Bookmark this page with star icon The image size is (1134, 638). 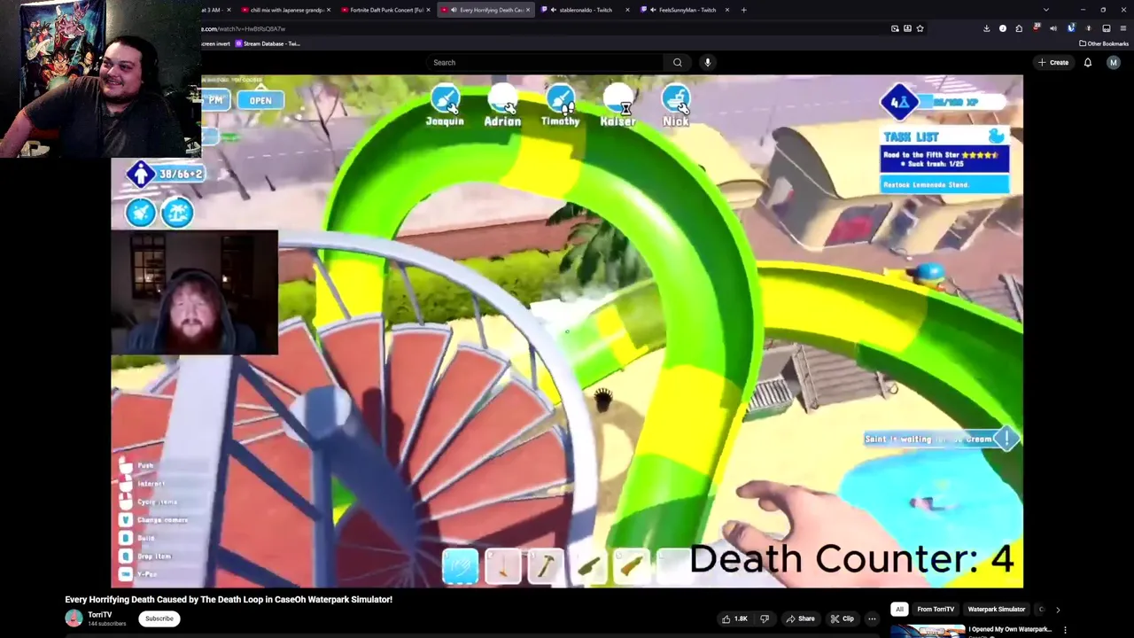[920, 28]
